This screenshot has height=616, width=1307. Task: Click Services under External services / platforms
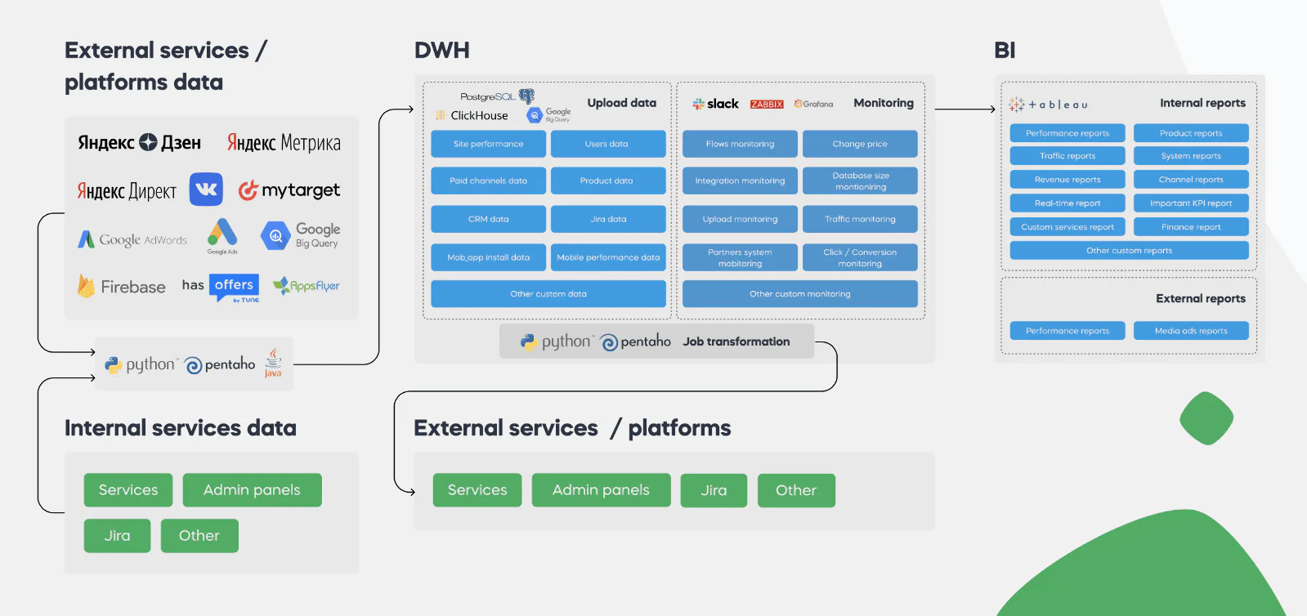[x=477, y=490]
